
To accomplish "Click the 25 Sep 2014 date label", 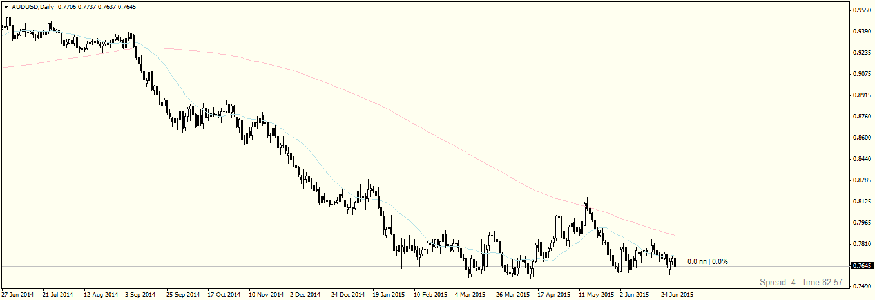I will [182, 295].
